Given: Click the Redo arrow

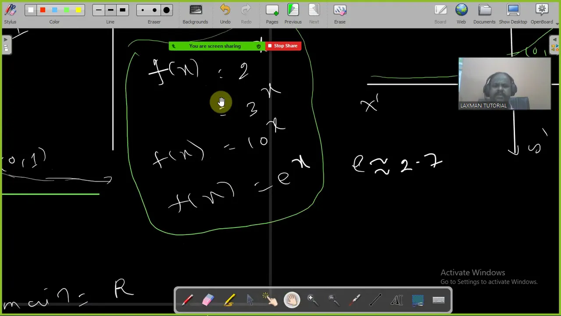Looking at the screenshot, I should (x=246, y=14).
